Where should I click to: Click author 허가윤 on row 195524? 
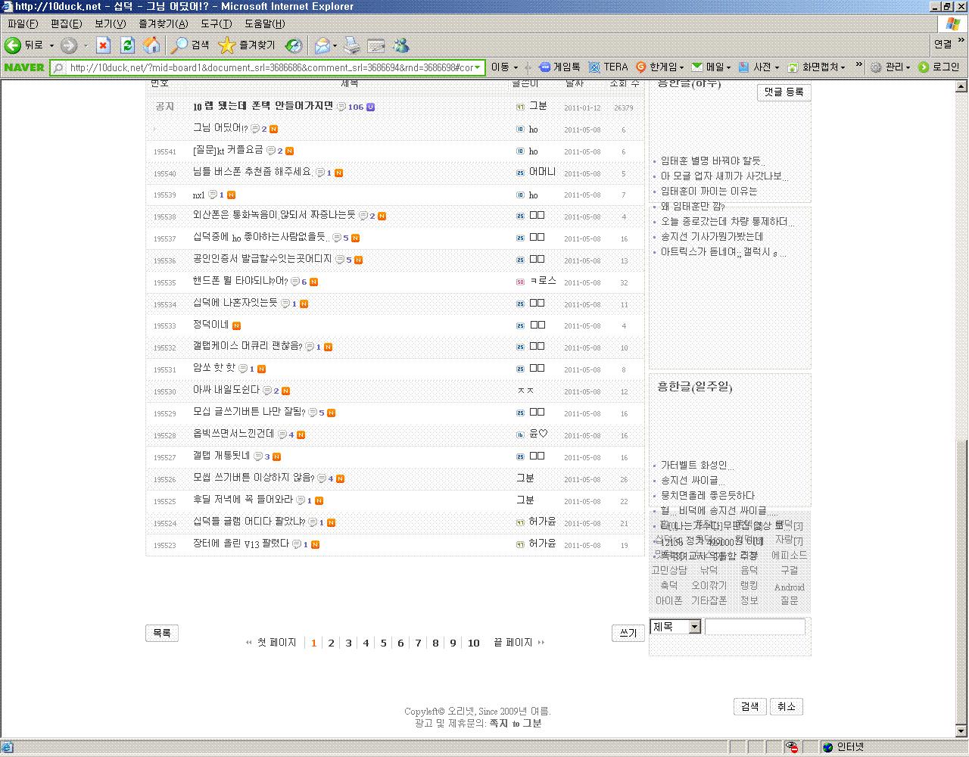point(542,522)
